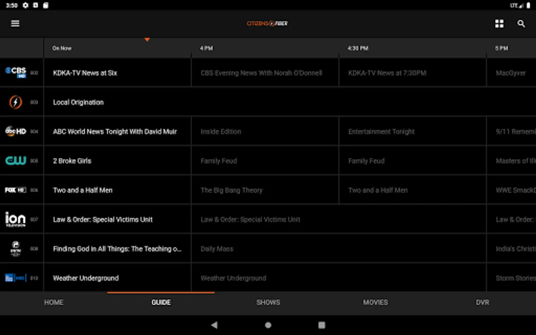The height and width of the screenshot is (335, 536).
Task: Open Law & Order: SVU at 4 PM
Action: tap(339, 219)
